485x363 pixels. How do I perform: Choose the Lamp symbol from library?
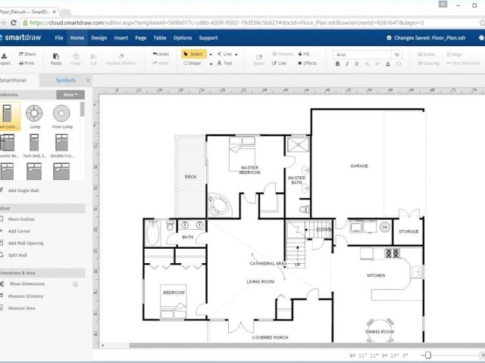34,116
